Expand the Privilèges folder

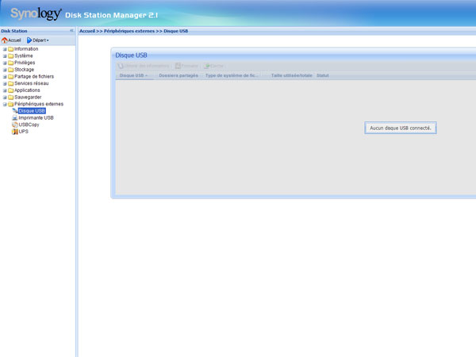[x=5, y=63]
